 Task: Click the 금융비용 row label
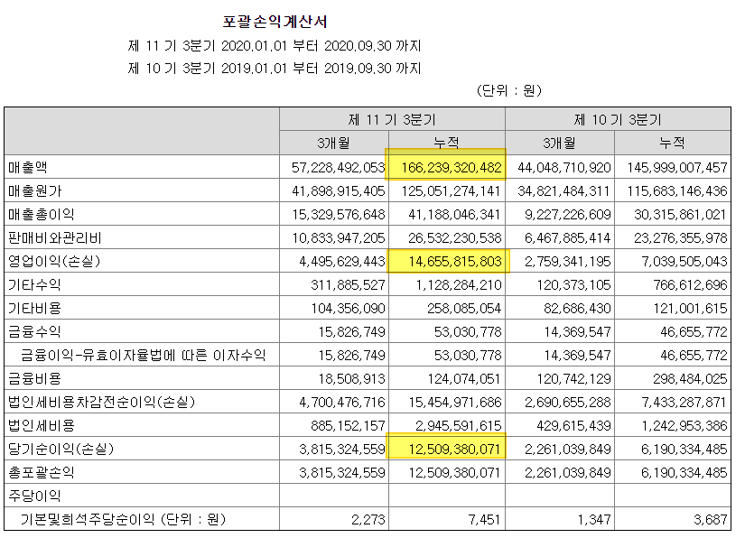tap(34, 378)
